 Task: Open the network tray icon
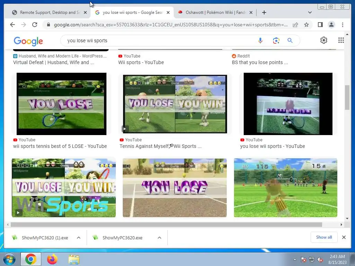tap(312, 260)
